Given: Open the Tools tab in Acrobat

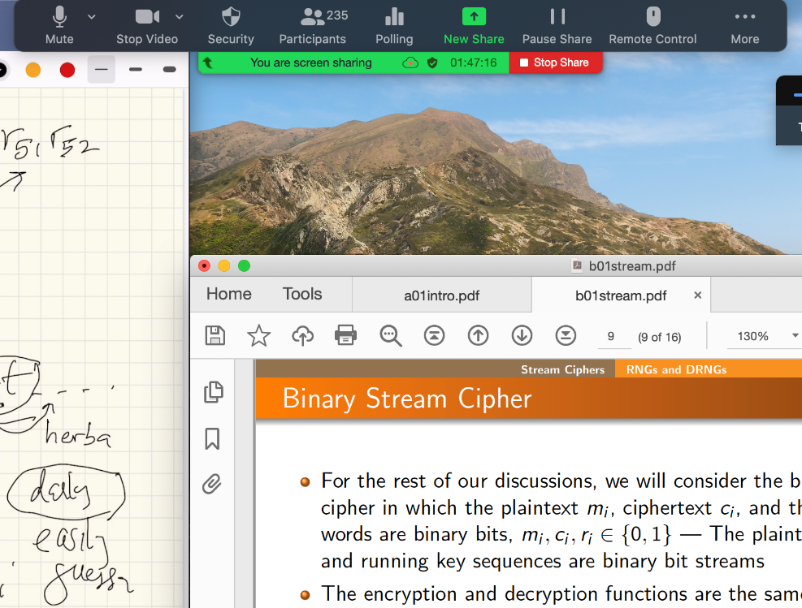Looking at the screenshot, I should pos(302,294).
